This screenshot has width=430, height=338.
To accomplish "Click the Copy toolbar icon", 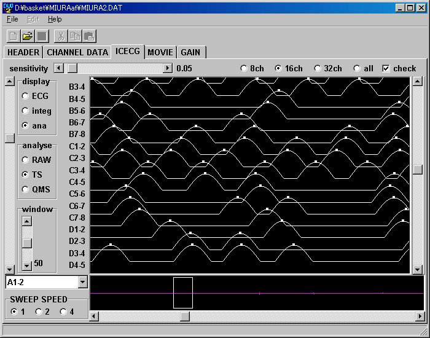I will pyautogui.click(x=75, y=36).
